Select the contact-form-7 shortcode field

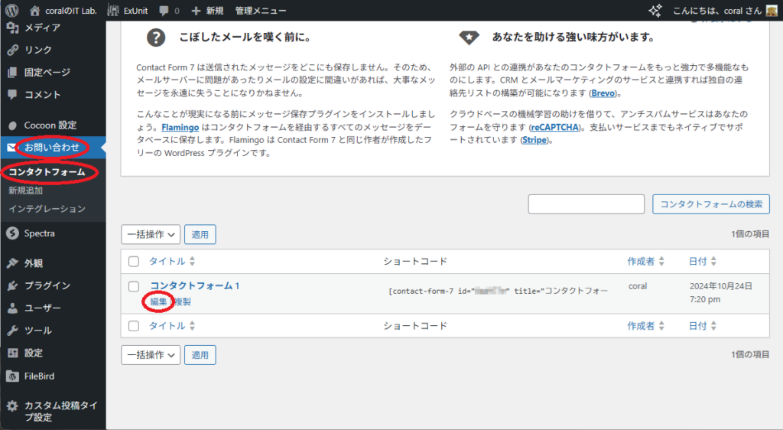(x=498, y=291)
